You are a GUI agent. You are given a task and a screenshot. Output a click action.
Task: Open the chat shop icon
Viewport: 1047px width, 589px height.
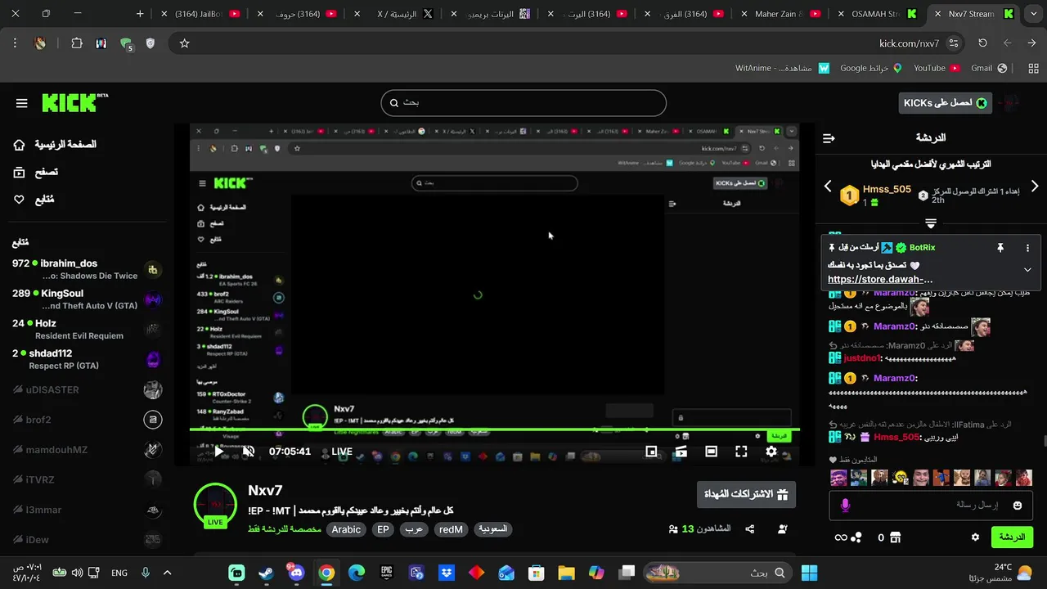coord(896,537)
